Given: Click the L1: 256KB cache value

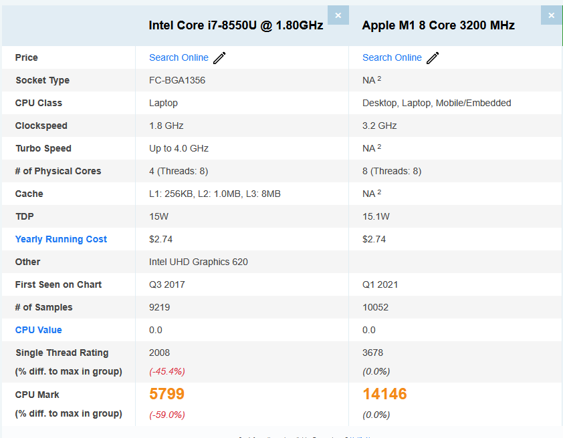Looking at the screenshot, I should 215,194.
